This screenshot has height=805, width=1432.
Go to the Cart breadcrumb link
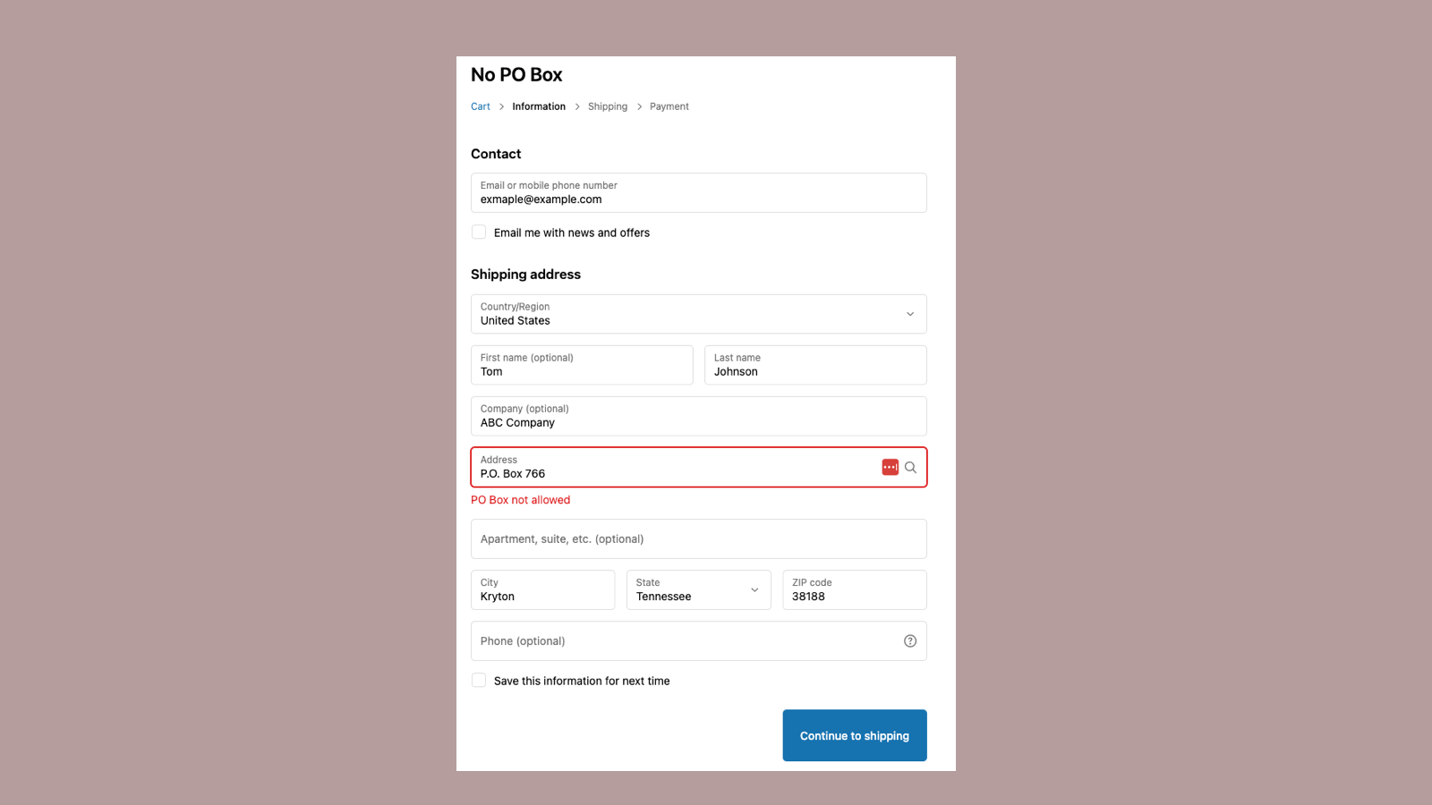point(481,106)
